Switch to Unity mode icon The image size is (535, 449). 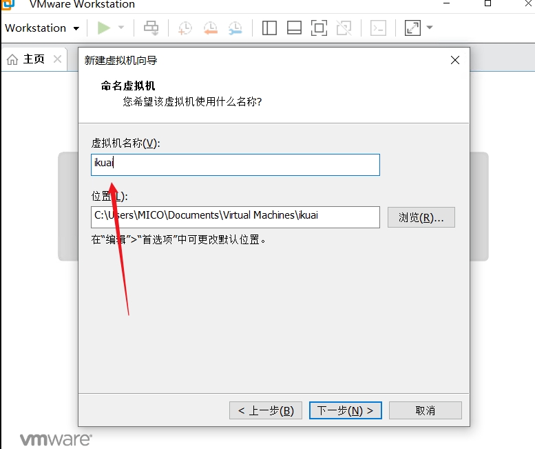click(344, 28)
